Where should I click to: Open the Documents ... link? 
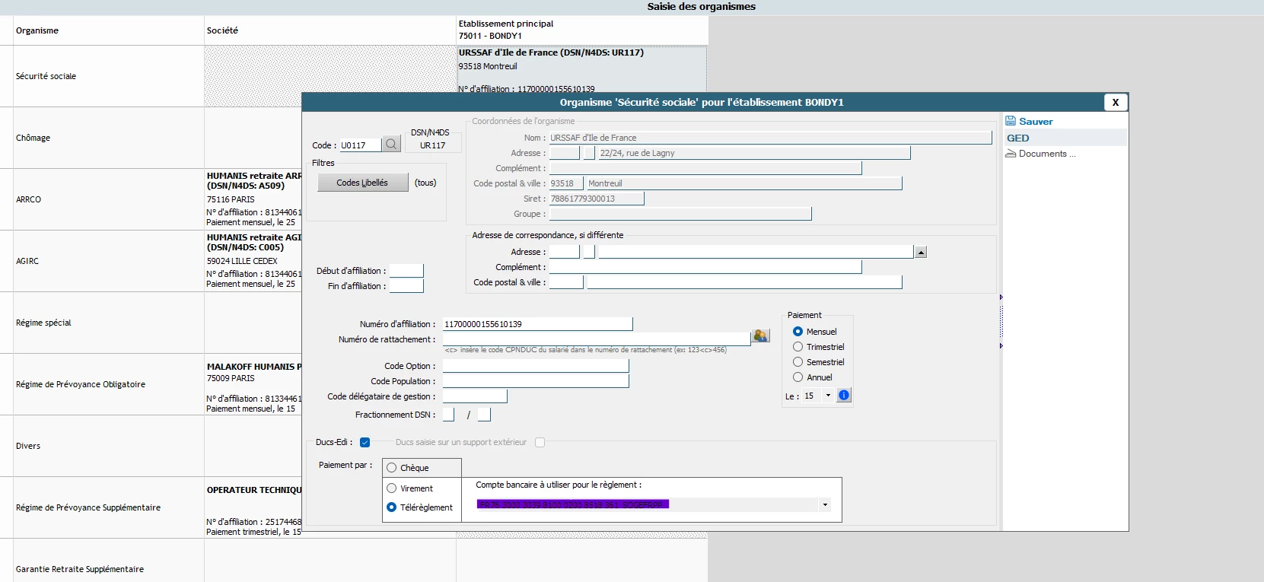(1047, 154)
